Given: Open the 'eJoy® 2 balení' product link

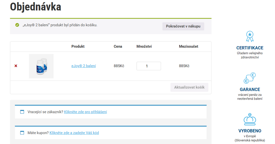Looking at the screenshot, I should (x=83, y=66).
